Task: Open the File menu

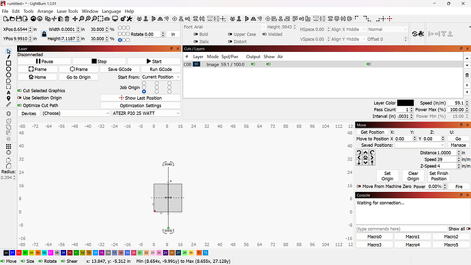Action: point(5,11)
